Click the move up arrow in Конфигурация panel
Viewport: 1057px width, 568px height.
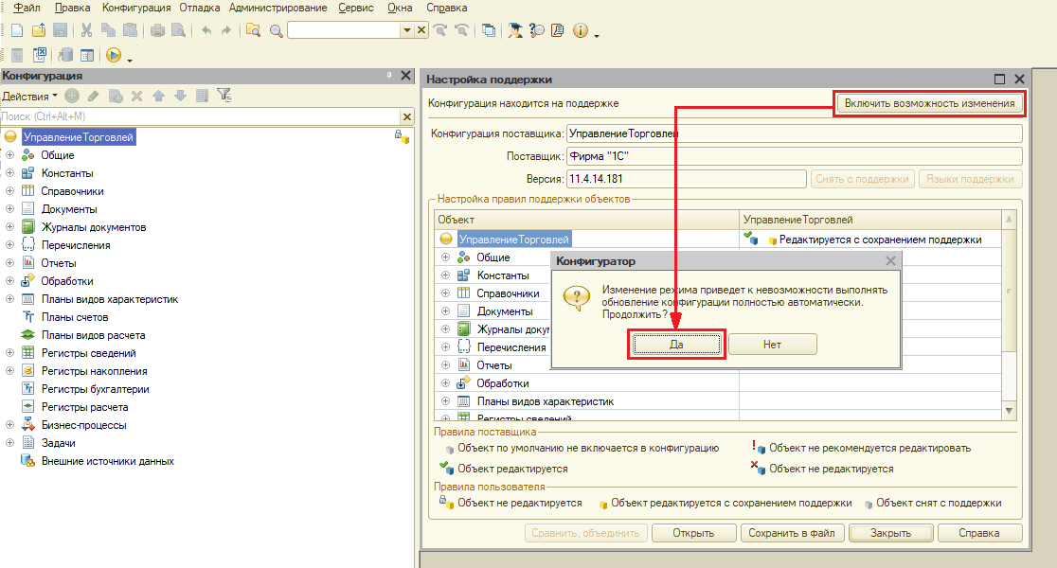(x=158, y=97)
